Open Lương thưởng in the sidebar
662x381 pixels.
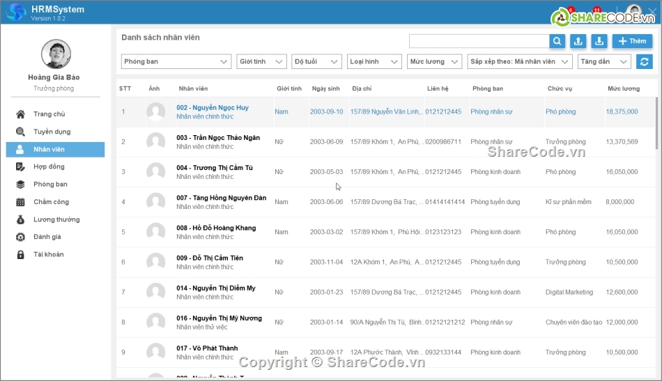point(56,219)
